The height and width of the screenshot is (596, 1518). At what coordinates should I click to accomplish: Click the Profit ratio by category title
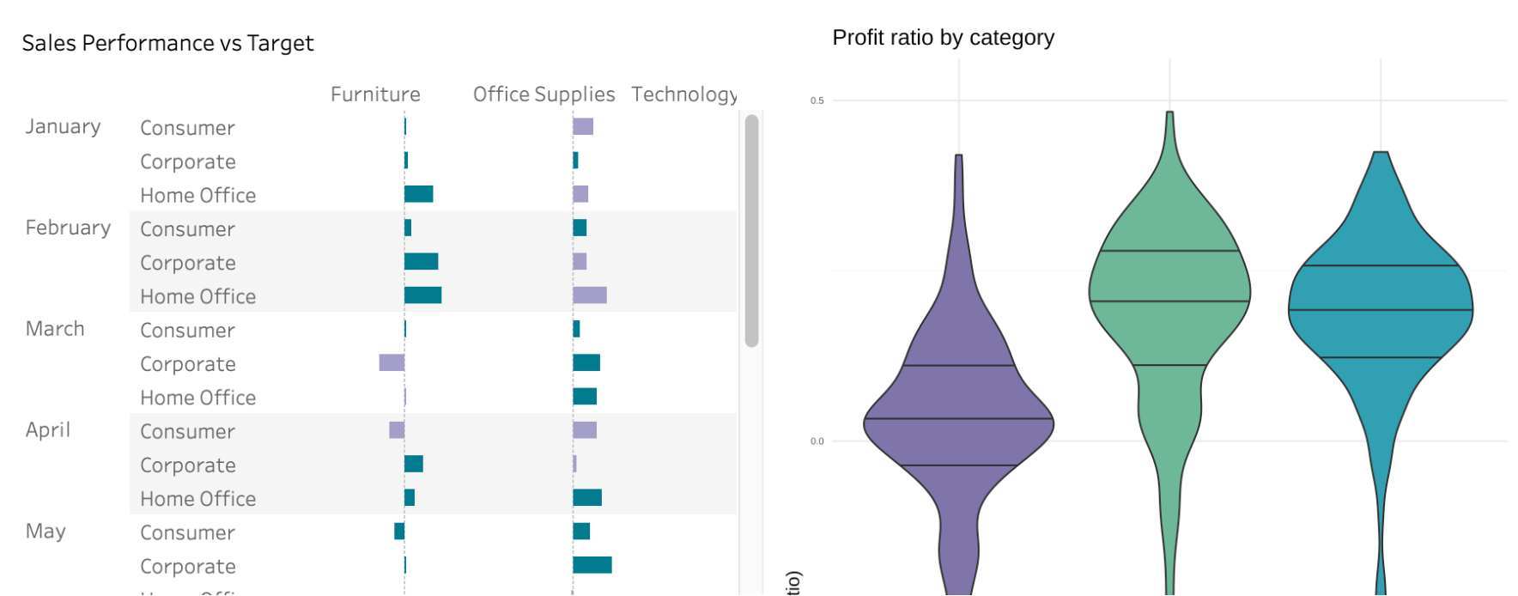coord(943,38)
